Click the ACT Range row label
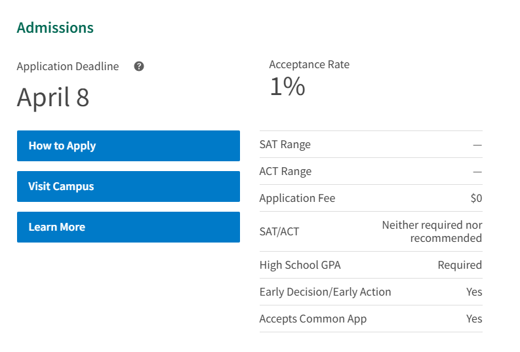 click(x=285, y=171)
